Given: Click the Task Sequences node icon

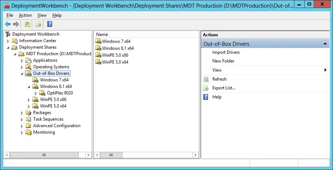Looking at the screenshot, I should (28, 119).
